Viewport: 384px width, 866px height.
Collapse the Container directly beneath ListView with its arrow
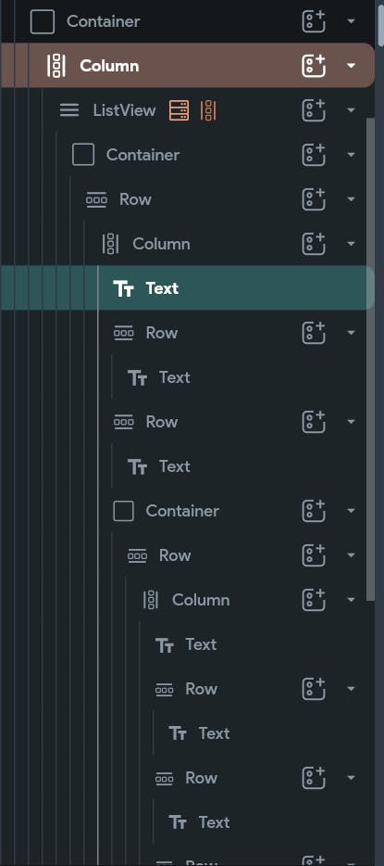pos(351,155)
